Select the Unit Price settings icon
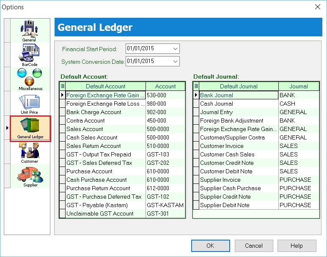The width and height of the screenshot is (327, 257). 29,104
